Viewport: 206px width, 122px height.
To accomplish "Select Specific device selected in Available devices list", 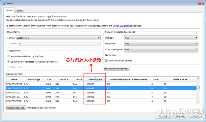I will tap(9, 62).
